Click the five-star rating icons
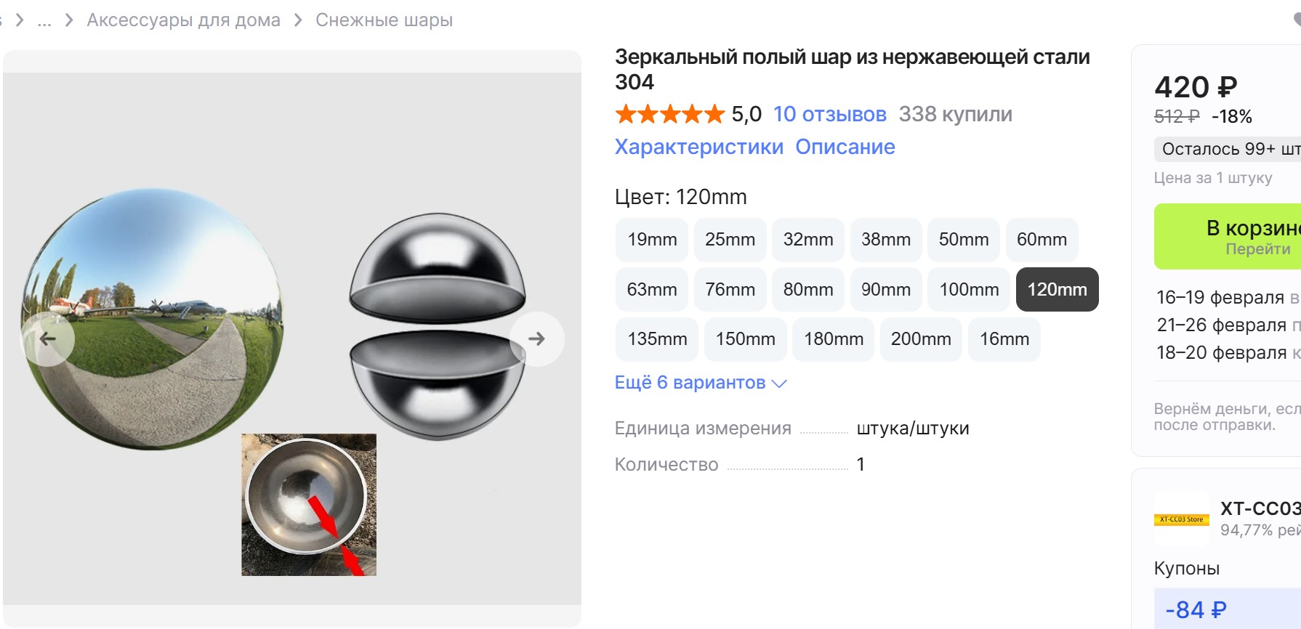 pyautogui.click(x=669, y=114)
